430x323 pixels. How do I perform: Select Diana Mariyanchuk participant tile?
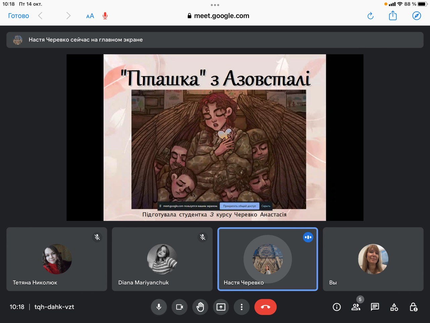(x=162, y=259)
